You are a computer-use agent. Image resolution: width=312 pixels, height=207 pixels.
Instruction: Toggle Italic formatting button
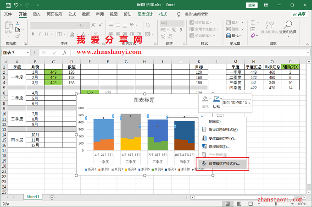tap(39, 34)
